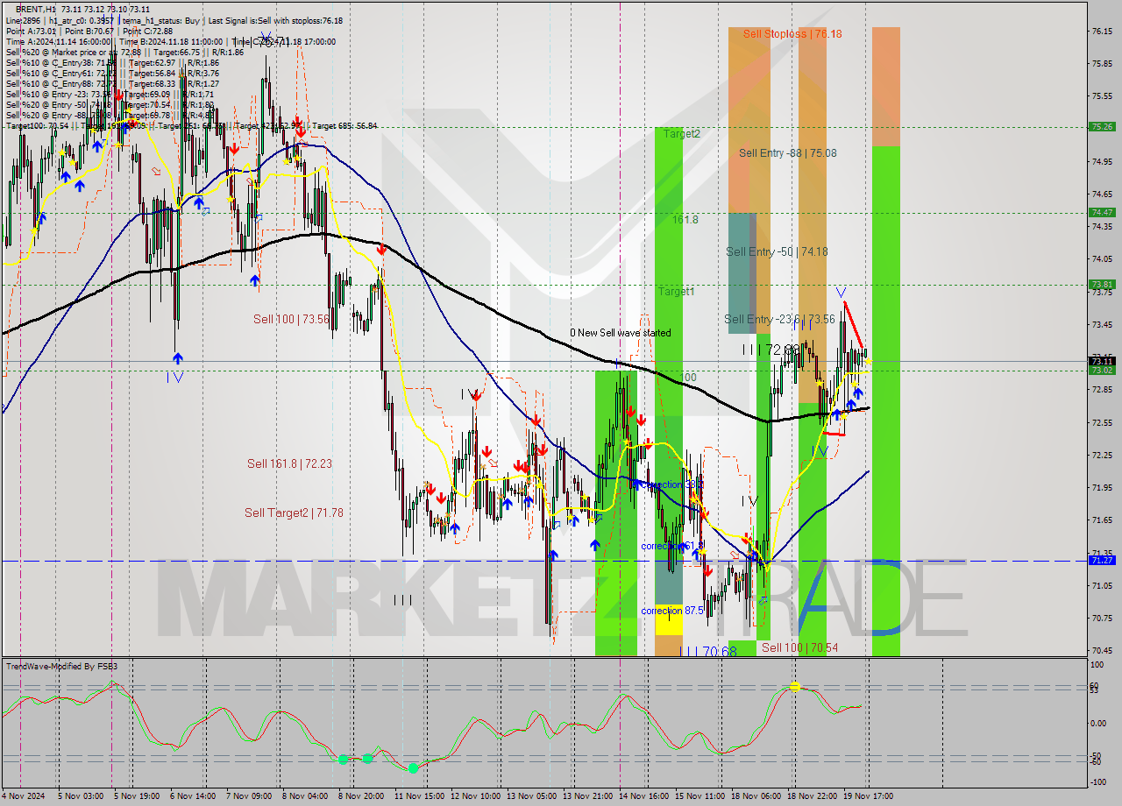1122x806 pixels.
Task: Click the green 'Target1' zone label
Action: (677, 292)
